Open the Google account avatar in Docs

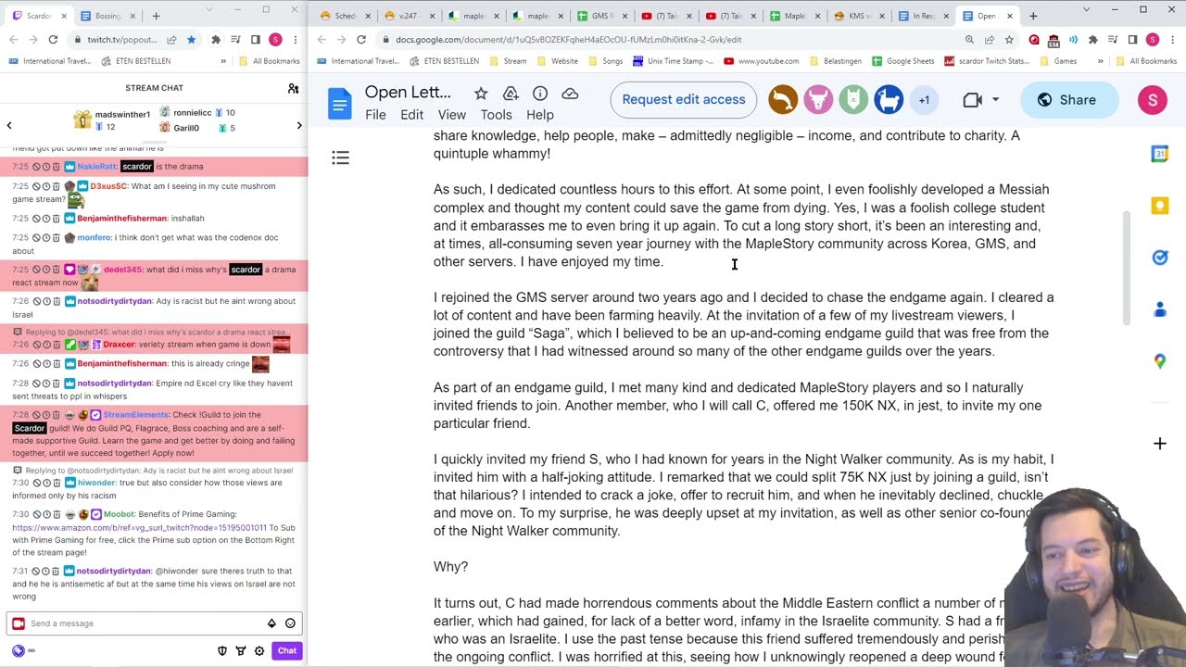(x=1153, y=100)
